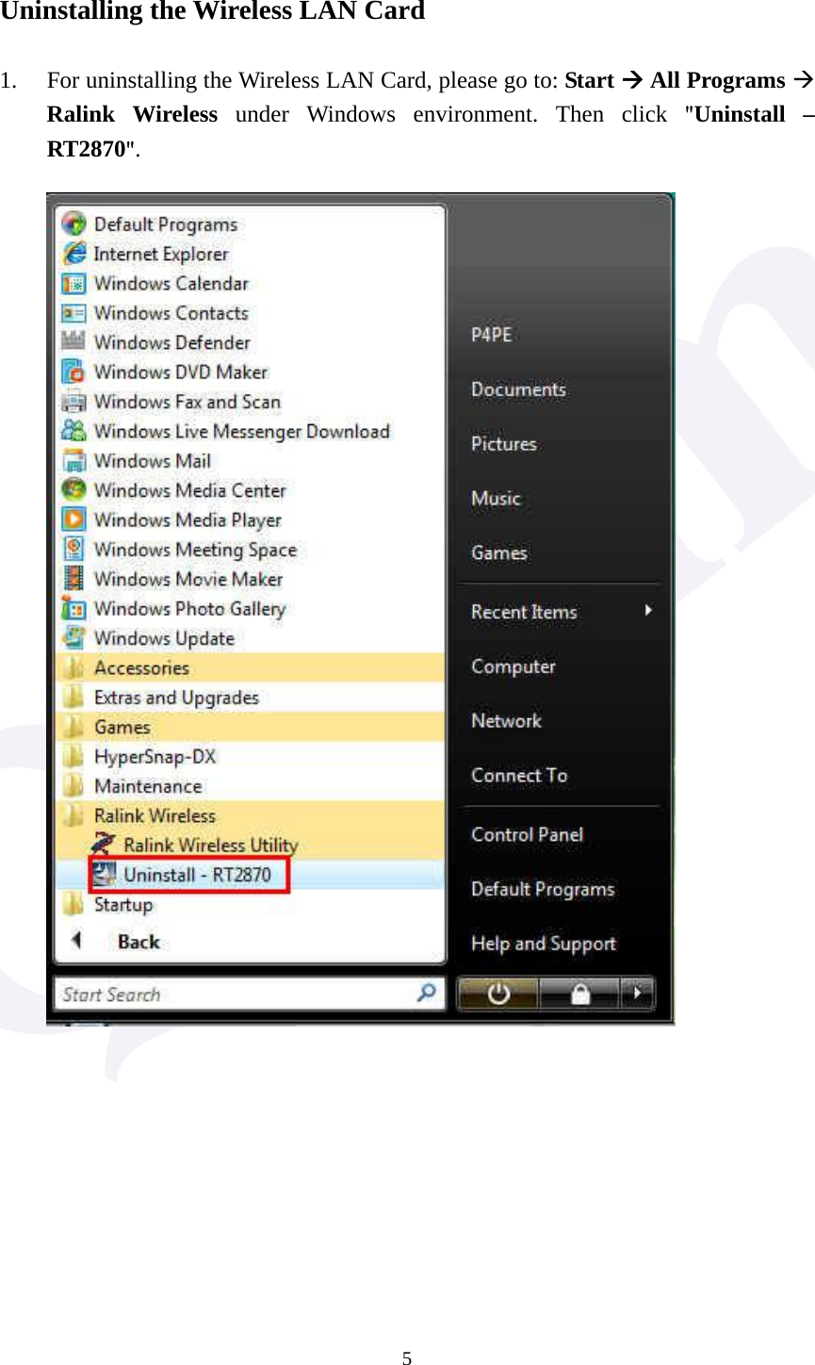Click Uninstall - RT2870
Image resolution: width=815 pixels, height=1365 pixels.
(x=188, y=874)
